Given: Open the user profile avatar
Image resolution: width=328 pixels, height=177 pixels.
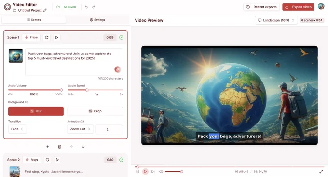Looking at the screenshot, I should point(321,7).
